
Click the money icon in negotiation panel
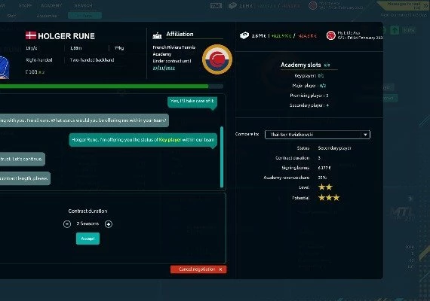click(x=244, y=35)
